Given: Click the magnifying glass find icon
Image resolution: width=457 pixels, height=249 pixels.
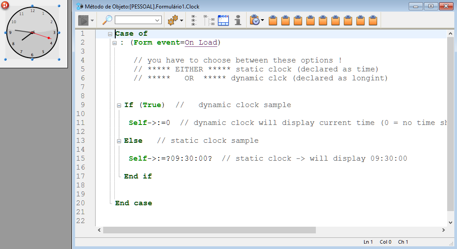Looking at the screenshot, I should coord(107,20).
